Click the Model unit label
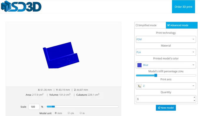 point(45,113)
